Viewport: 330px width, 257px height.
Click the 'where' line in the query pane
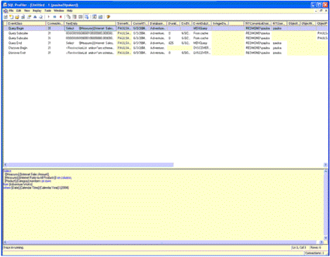[36, 187]
